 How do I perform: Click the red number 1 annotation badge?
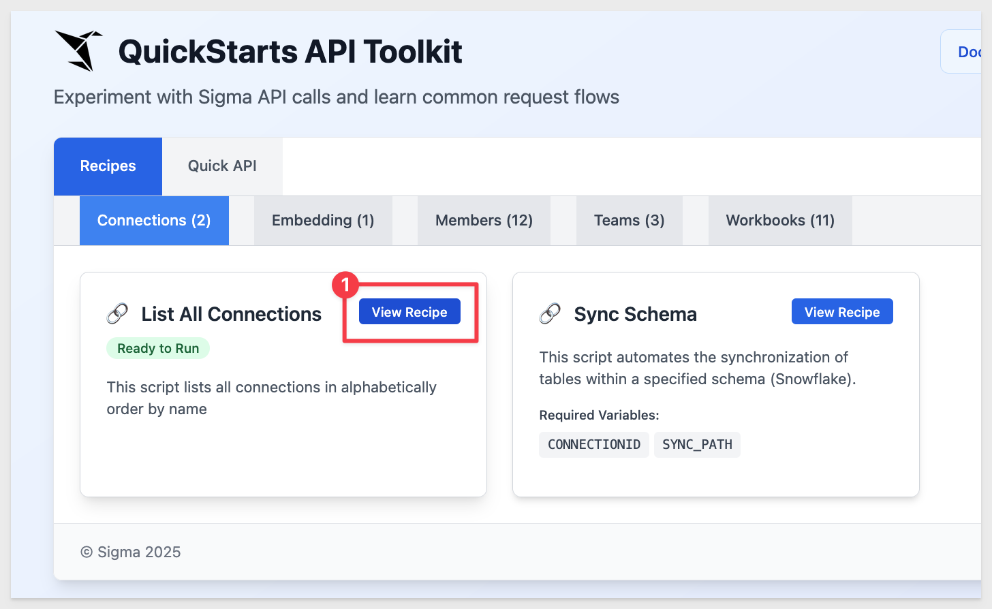pos(345,284)
